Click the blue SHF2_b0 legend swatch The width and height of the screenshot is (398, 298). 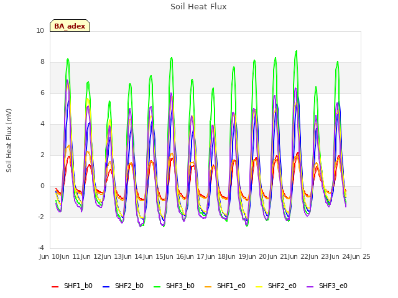point(106,287)
